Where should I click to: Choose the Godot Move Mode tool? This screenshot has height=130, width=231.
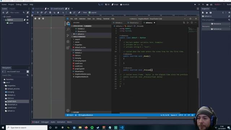point(38,13)
